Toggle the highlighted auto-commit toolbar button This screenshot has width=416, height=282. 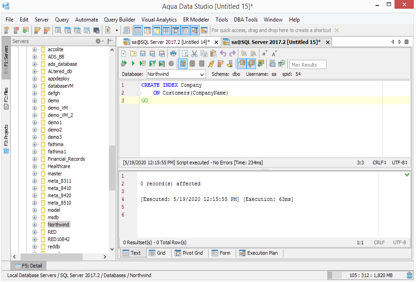[182, 64]
